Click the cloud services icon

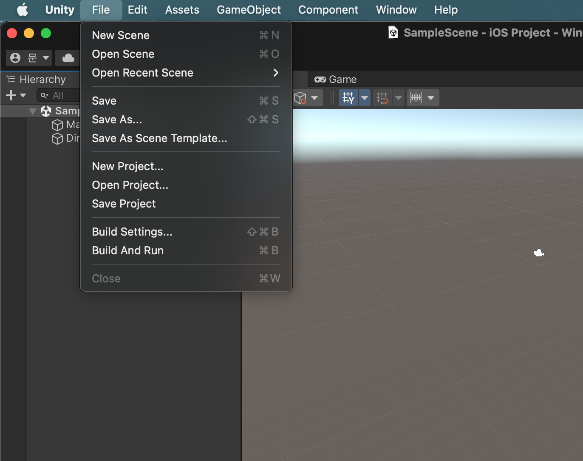click(x=68, y=58)
